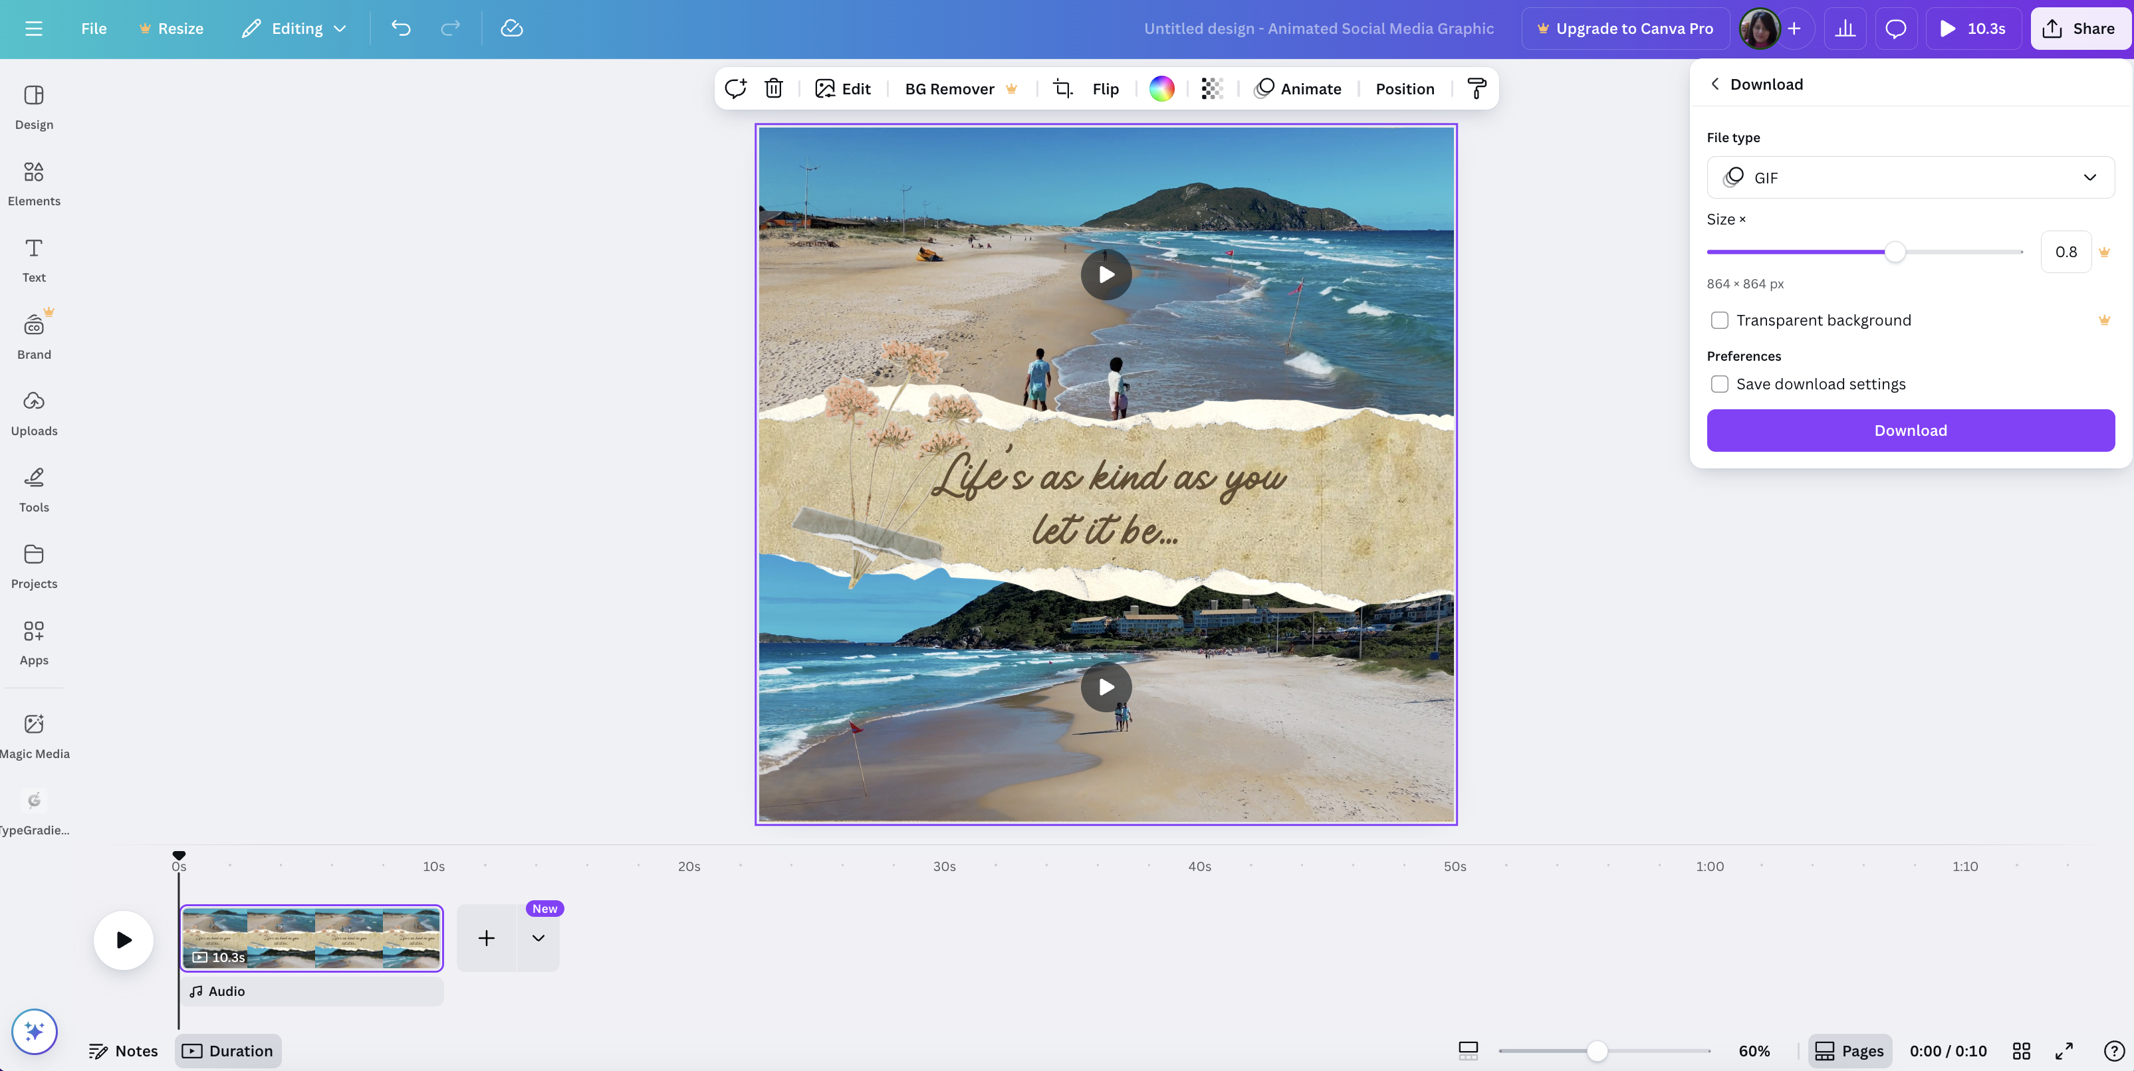Click the Undo arrow
This screenshot has width=2134, height=1071.
tap(401, 27)
